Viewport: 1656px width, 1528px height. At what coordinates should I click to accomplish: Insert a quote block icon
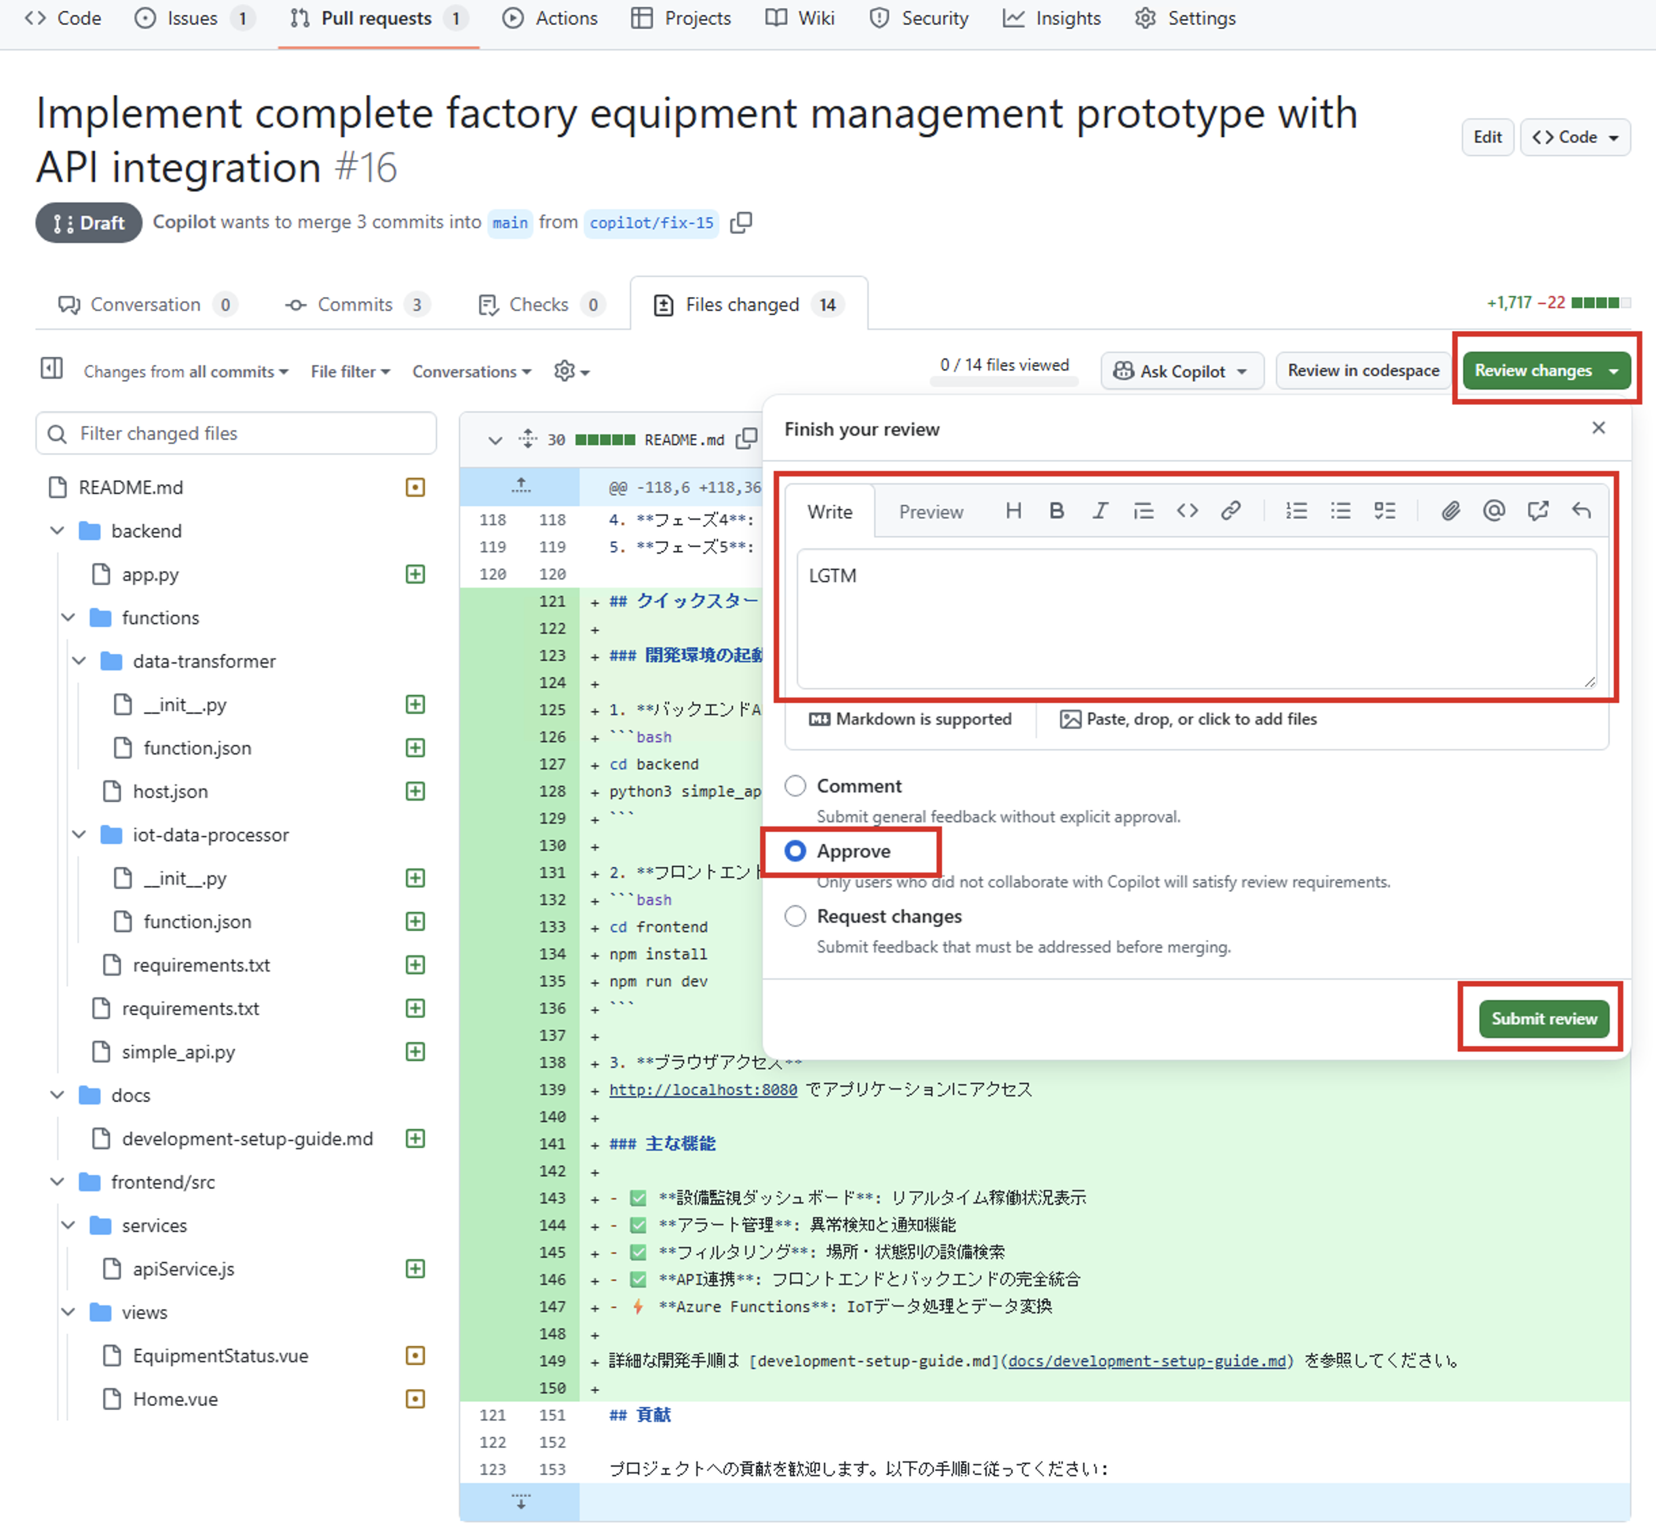tap(1143, 511)
